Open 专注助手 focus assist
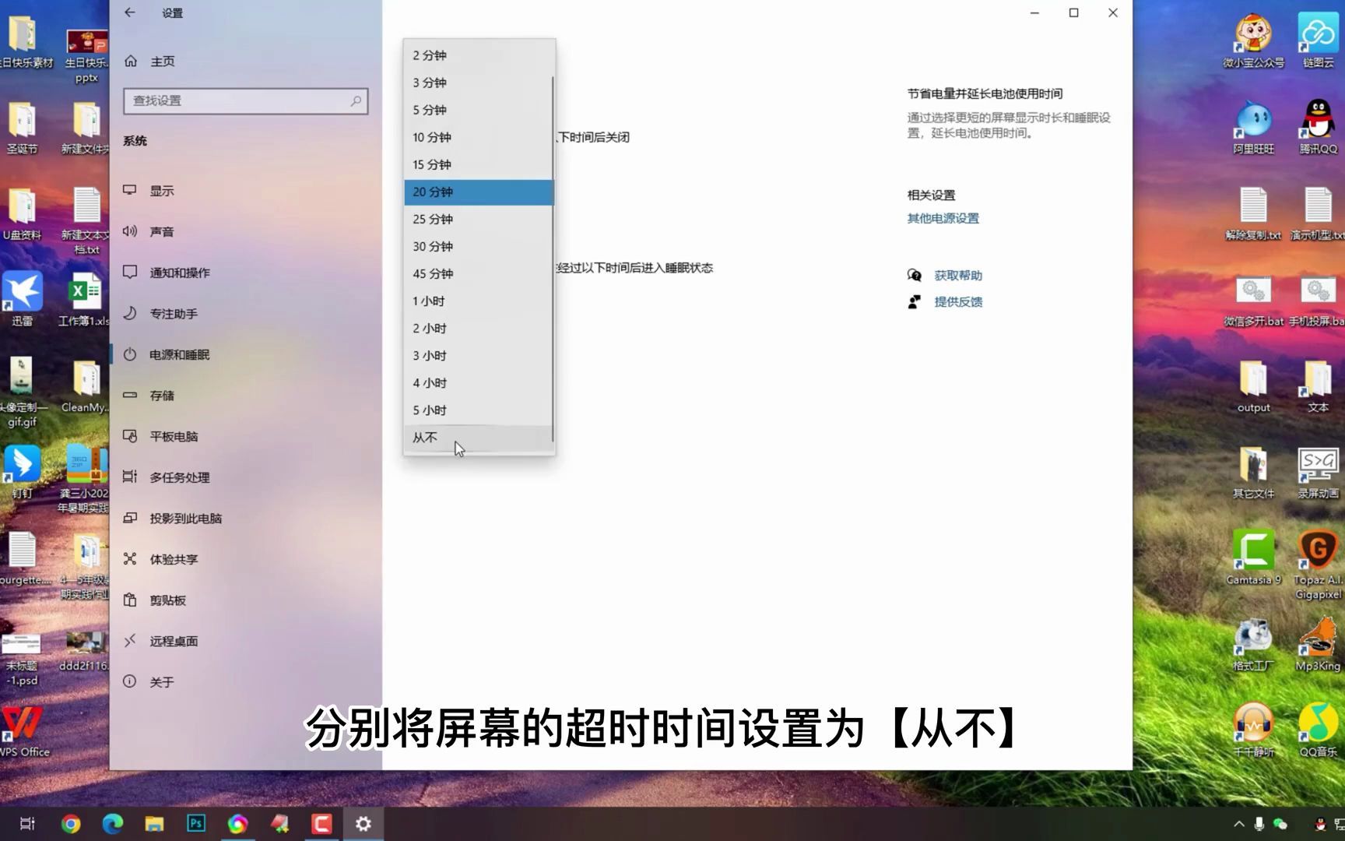The image size is (1345, 841). [x=245, y=313]
